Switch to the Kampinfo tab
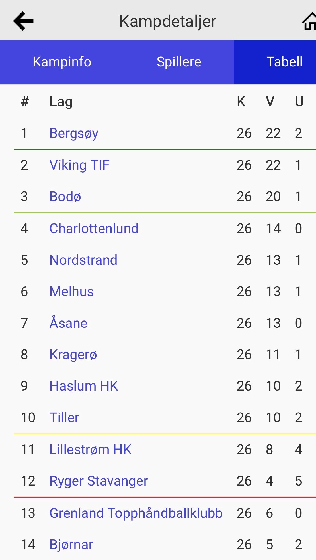 (x=62, y=62)
